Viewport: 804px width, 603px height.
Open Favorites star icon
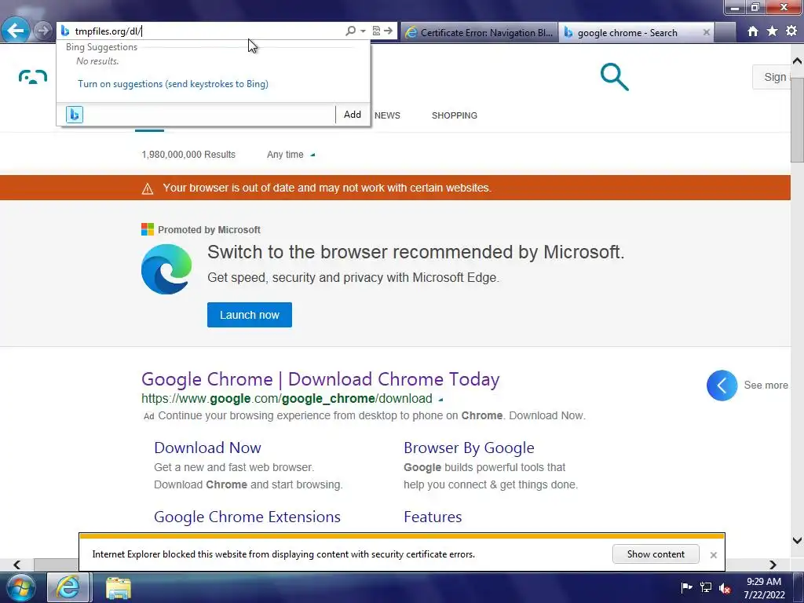tap(773, 31)
